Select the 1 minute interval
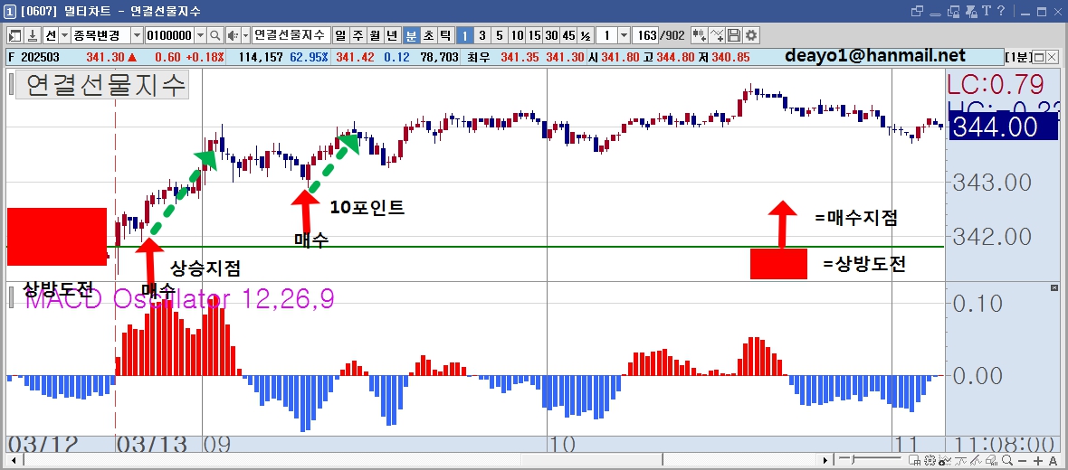This screenshot has height=470, width=1068. pyautogui.click(x=465, y=35)
